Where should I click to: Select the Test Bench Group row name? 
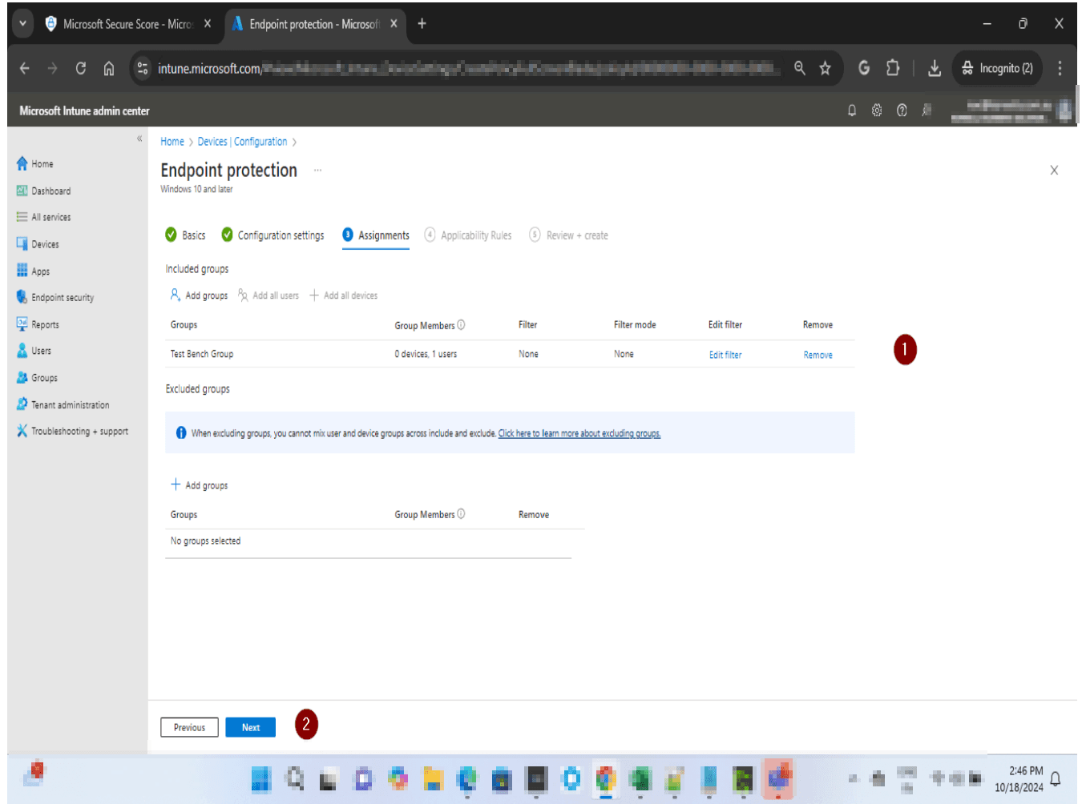pyautogui.click(x=202, y=354)
